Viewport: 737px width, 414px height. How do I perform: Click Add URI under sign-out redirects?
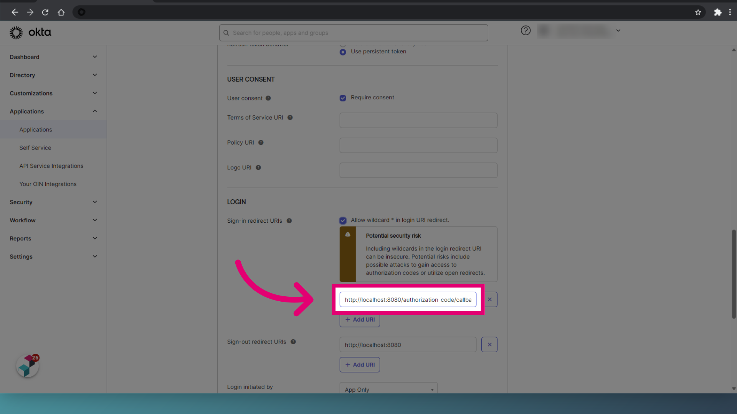coord(360,365)
